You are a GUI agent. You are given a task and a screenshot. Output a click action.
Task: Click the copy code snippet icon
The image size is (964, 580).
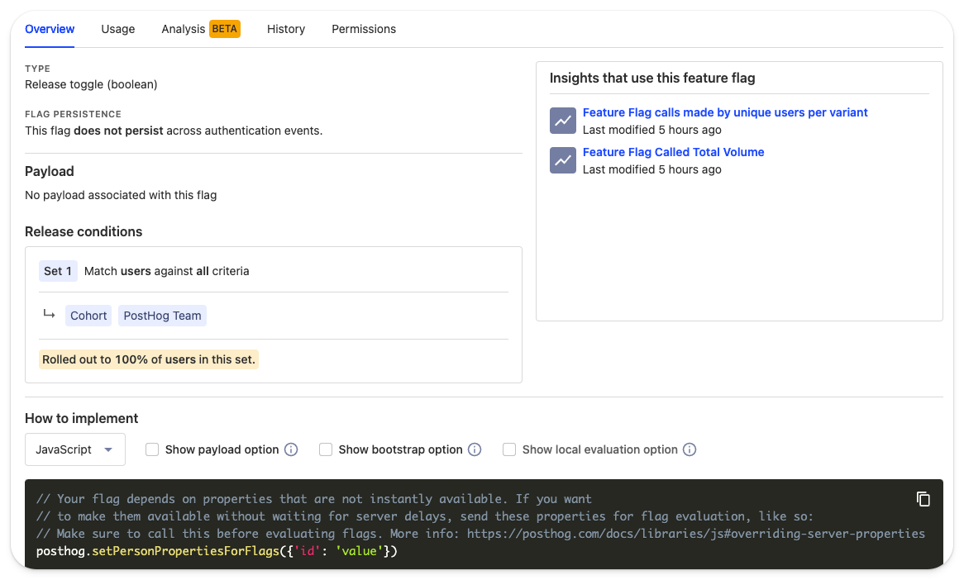point(923,499)
